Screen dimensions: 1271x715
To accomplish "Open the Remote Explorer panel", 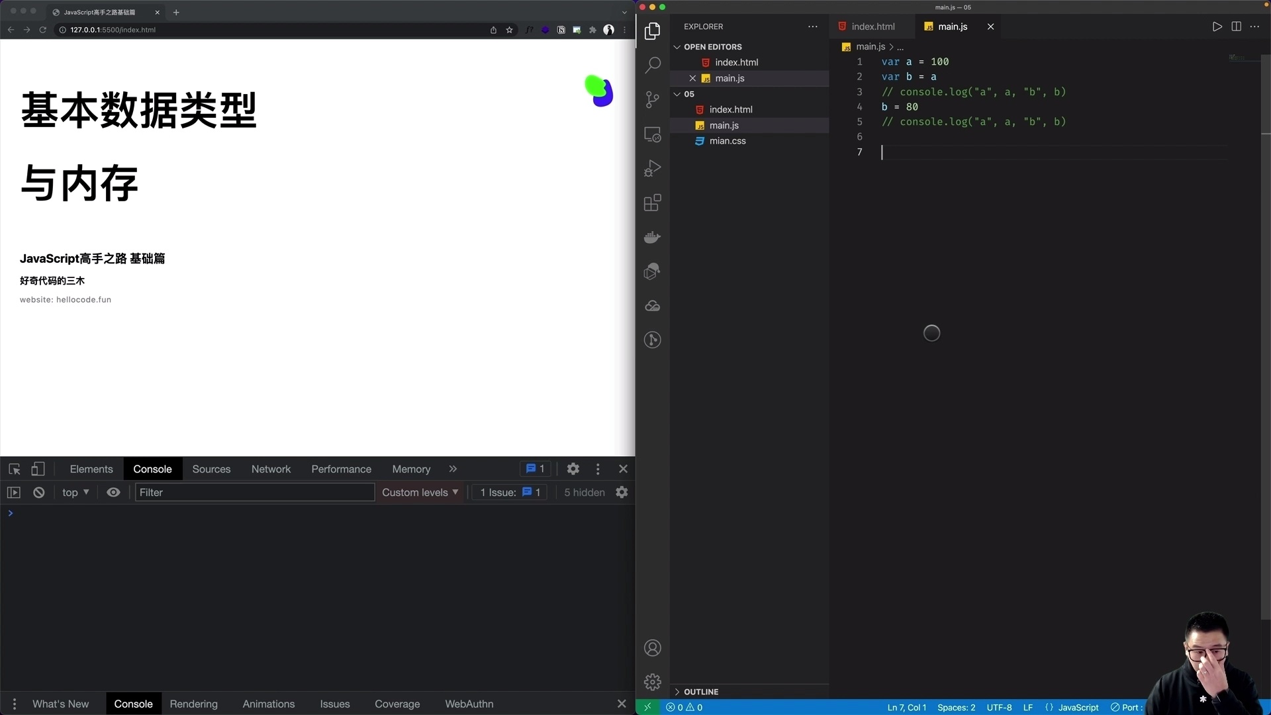I will (x=653, y=134).
